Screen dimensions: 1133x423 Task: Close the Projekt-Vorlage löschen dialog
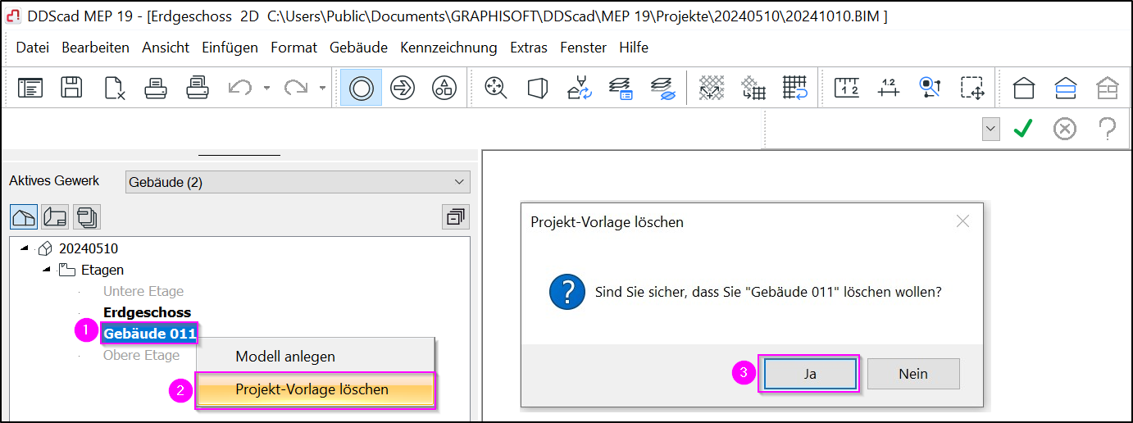click(962, 221)
